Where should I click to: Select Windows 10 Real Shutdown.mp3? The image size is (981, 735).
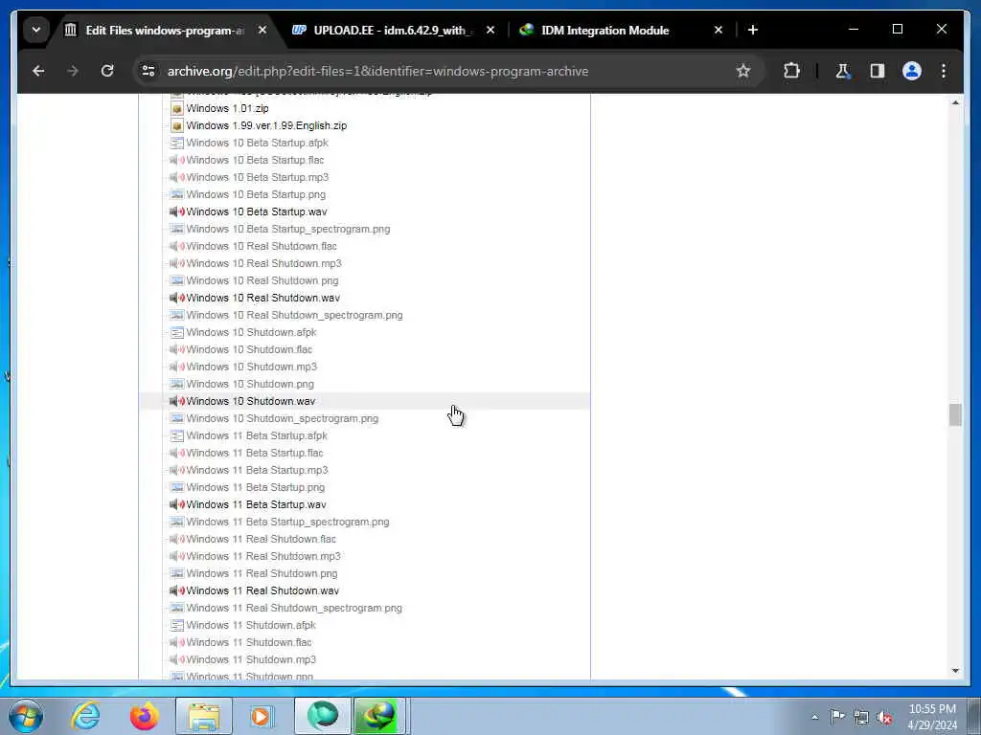click(264, 263)
